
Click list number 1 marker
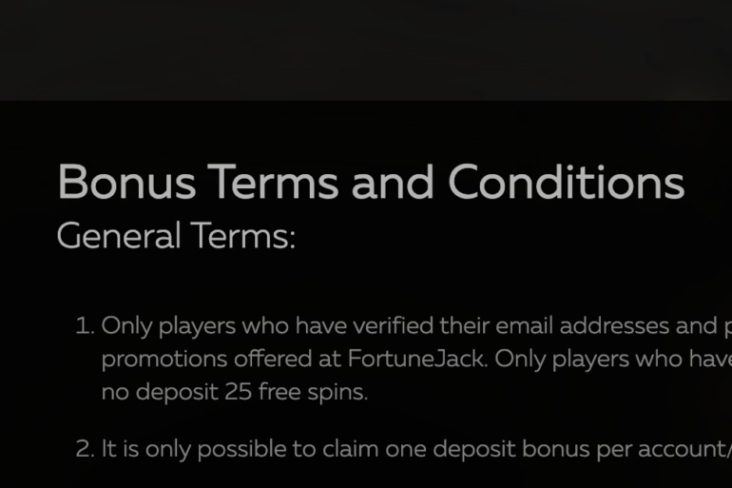[x=85, y=327]
